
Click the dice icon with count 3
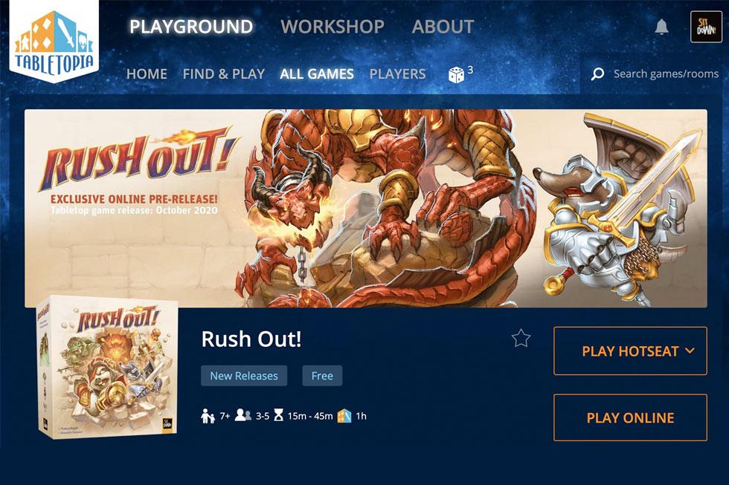(x=456, y=74)
